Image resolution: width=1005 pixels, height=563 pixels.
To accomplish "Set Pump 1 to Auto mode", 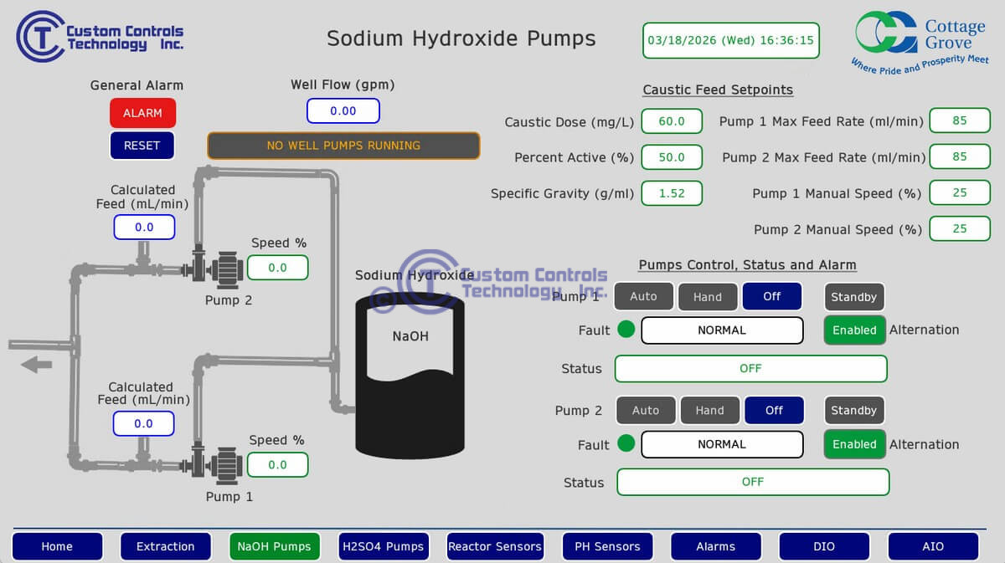I will pos(643,296).
